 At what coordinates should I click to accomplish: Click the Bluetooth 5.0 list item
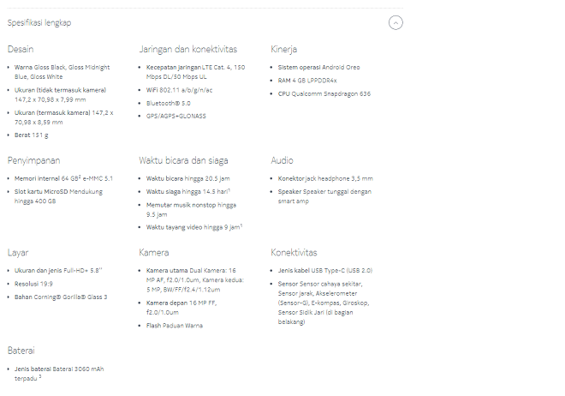pos(169,103)
